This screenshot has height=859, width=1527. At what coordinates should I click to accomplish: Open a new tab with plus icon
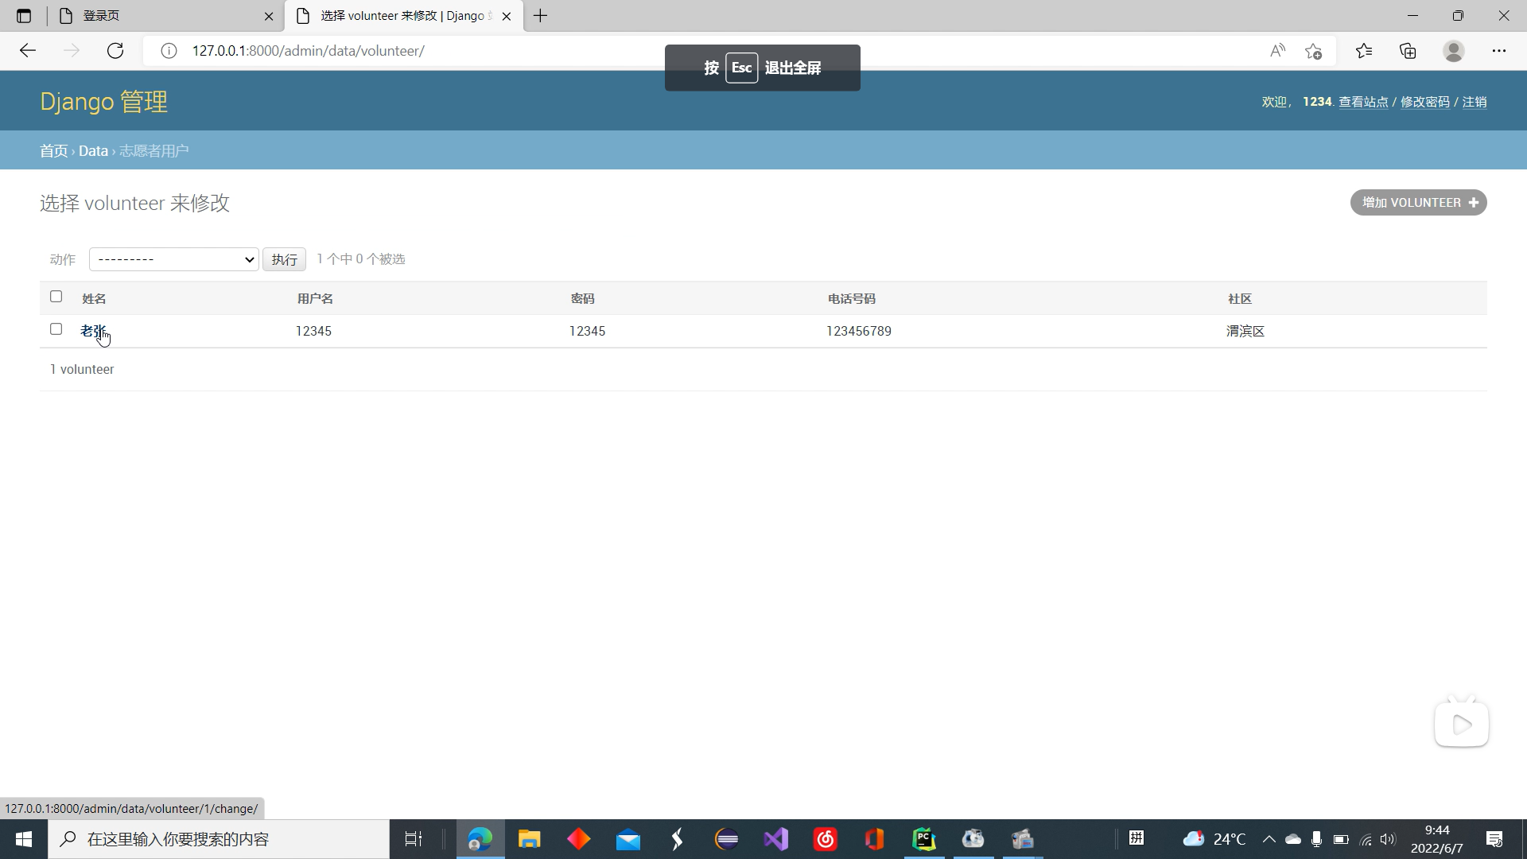[x=541, y=16]
